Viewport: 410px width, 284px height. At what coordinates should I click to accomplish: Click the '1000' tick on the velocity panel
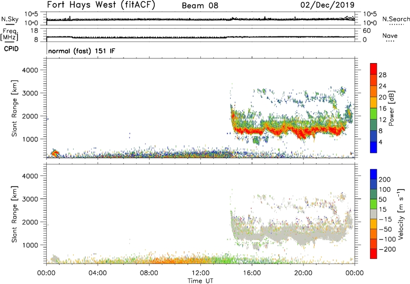(x=30, y=245)
